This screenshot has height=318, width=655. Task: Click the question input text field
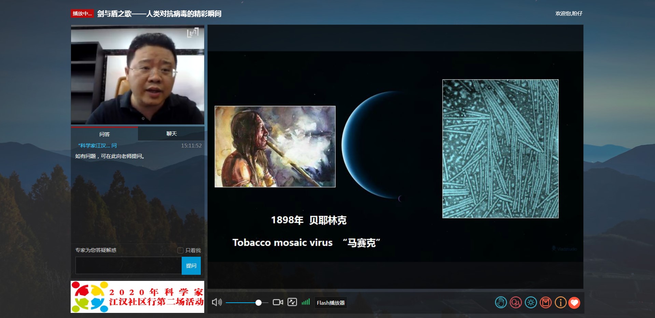coord(128,266)
